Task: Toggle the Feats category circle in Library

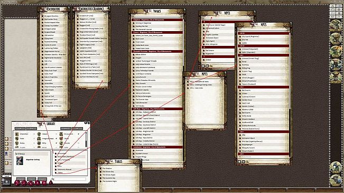Action: [34, 139]
